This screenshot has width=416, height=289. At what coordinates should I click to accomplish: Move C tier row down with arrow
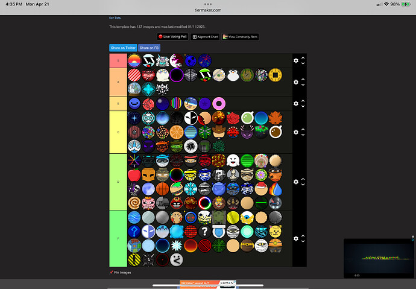click(303, 135)
